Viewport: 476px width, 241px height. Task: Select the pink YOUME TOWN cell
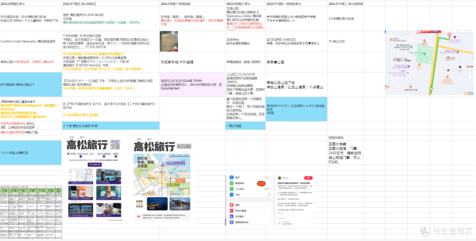193,84
